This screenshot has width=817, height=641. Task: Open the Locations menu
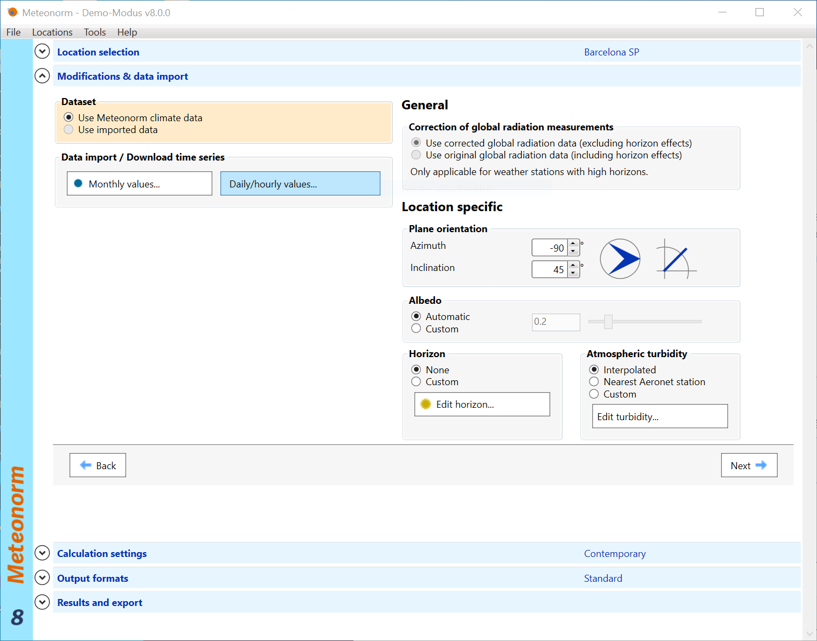tap(52, 32)
